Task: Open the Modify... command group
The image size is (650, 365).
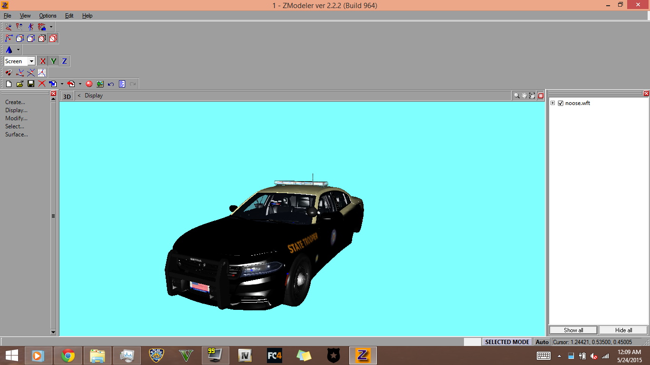Action: point(16,118)
